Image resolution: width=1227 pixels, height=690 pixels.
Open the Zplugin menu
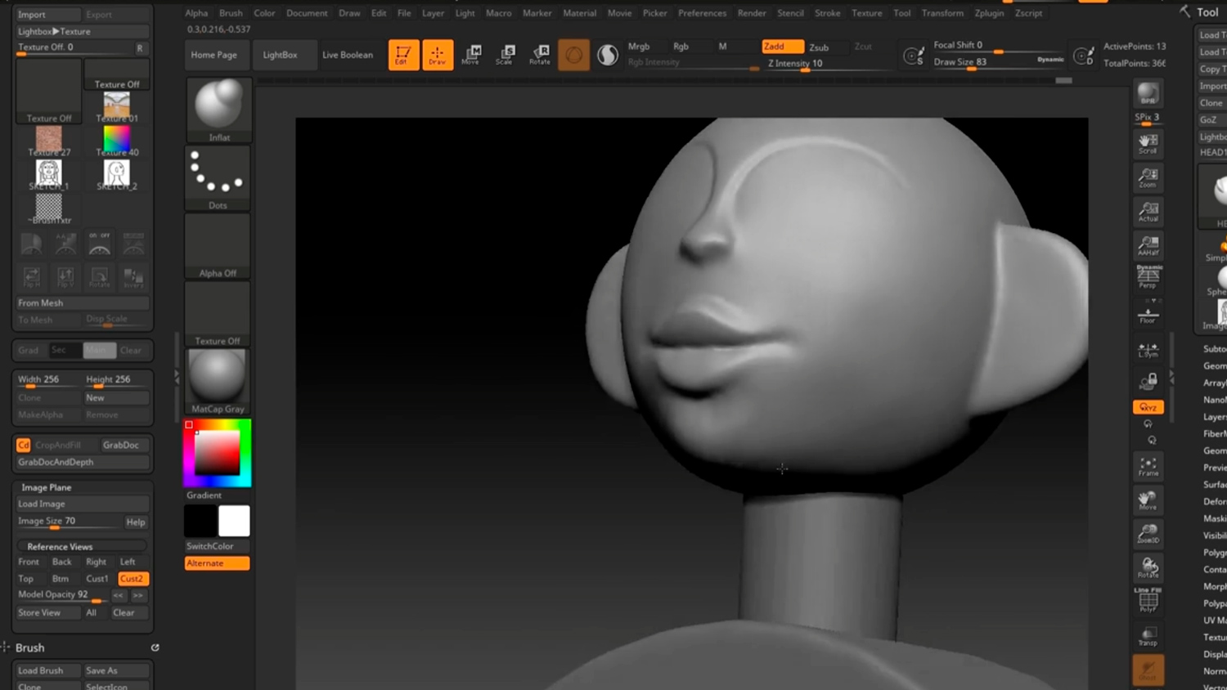pos(989,13)
